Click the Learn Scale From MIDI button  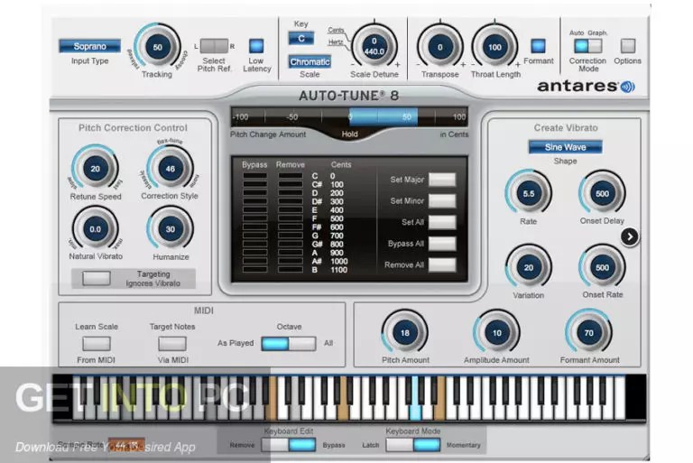97,344
